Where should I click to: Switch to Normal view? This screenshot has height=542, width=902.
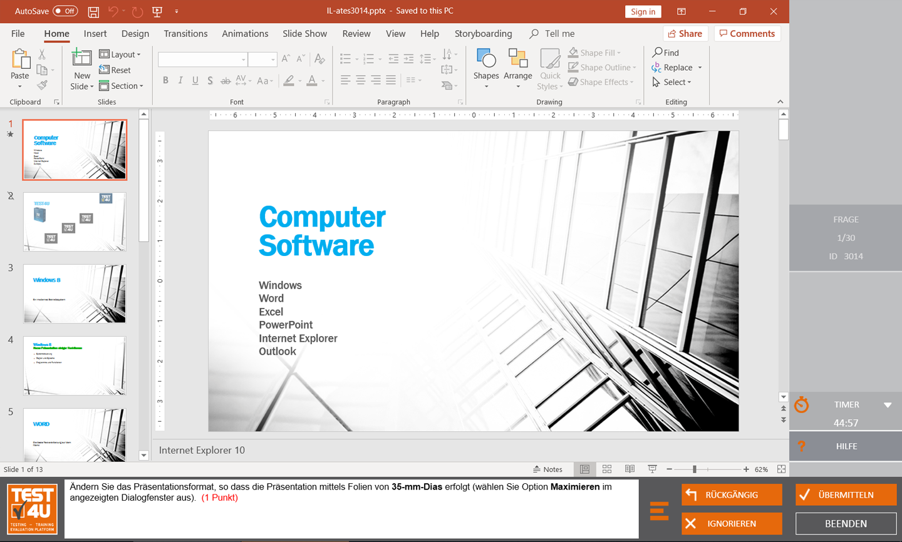click(x=584, y=469)
